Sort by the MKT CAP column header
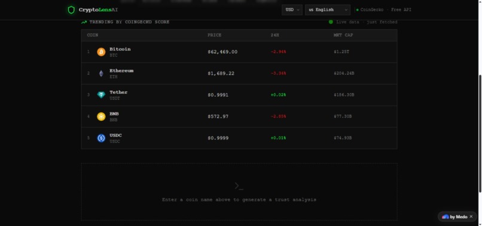Image resolution: width=482 pixels, height=226 pixels. (343, 35)
